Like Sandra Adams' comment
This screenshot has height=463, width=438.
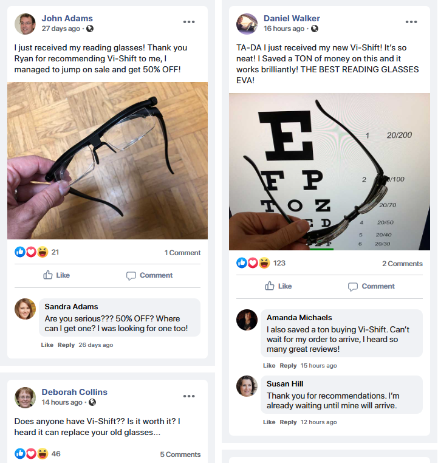pos(47,345)
